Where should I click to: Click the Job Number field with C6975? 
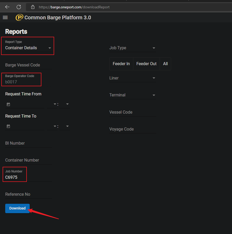tap(29, 177)
